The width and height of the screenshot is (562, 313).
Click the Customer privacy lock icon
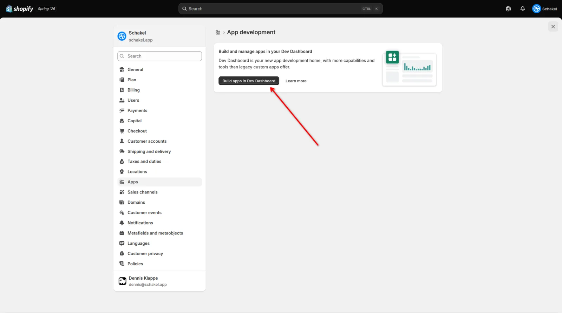click(x=122, y=253)
